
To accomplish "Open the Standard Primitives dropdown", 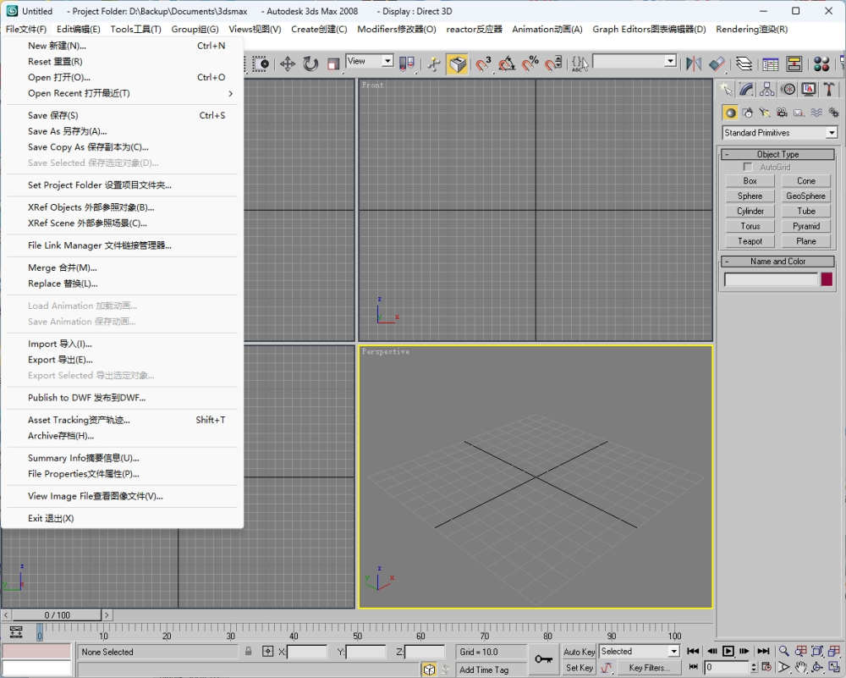I will (779, 133).
